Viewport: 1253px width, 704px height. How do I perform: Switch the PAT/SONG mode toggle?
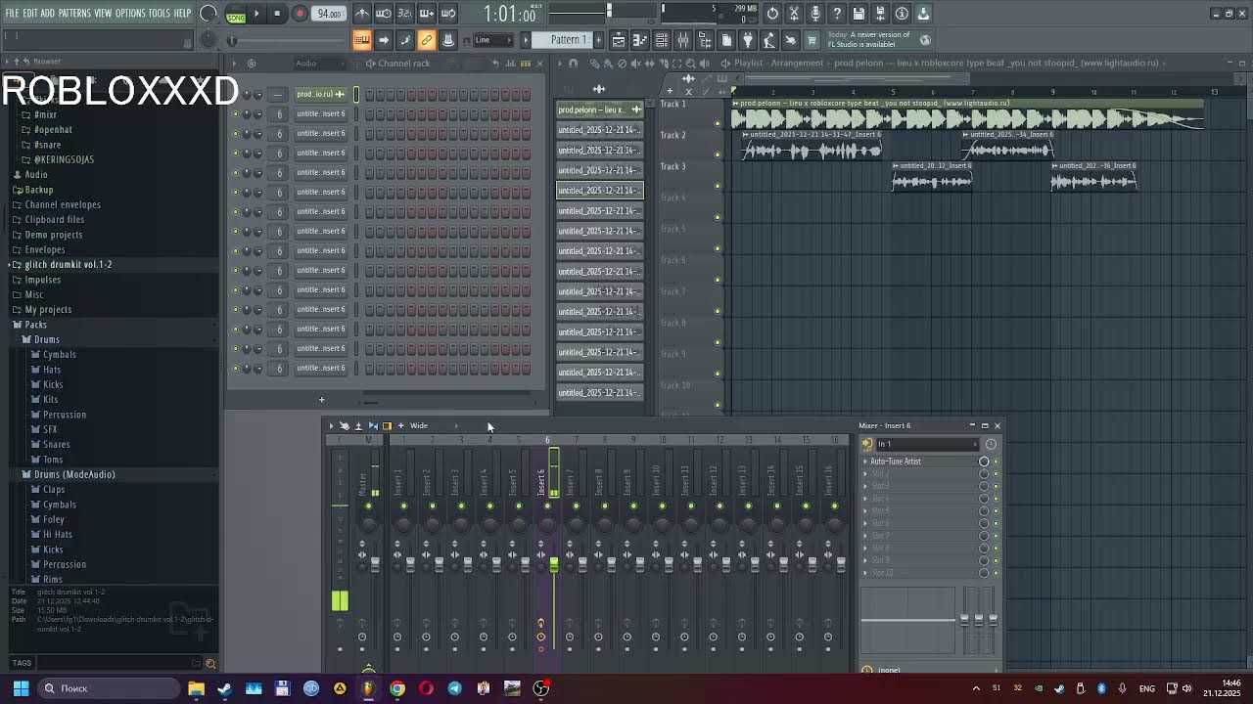[236, 14]
